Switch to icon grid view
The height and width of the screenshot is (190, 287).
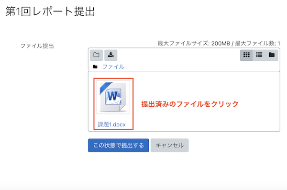click(x=246, y=55)
